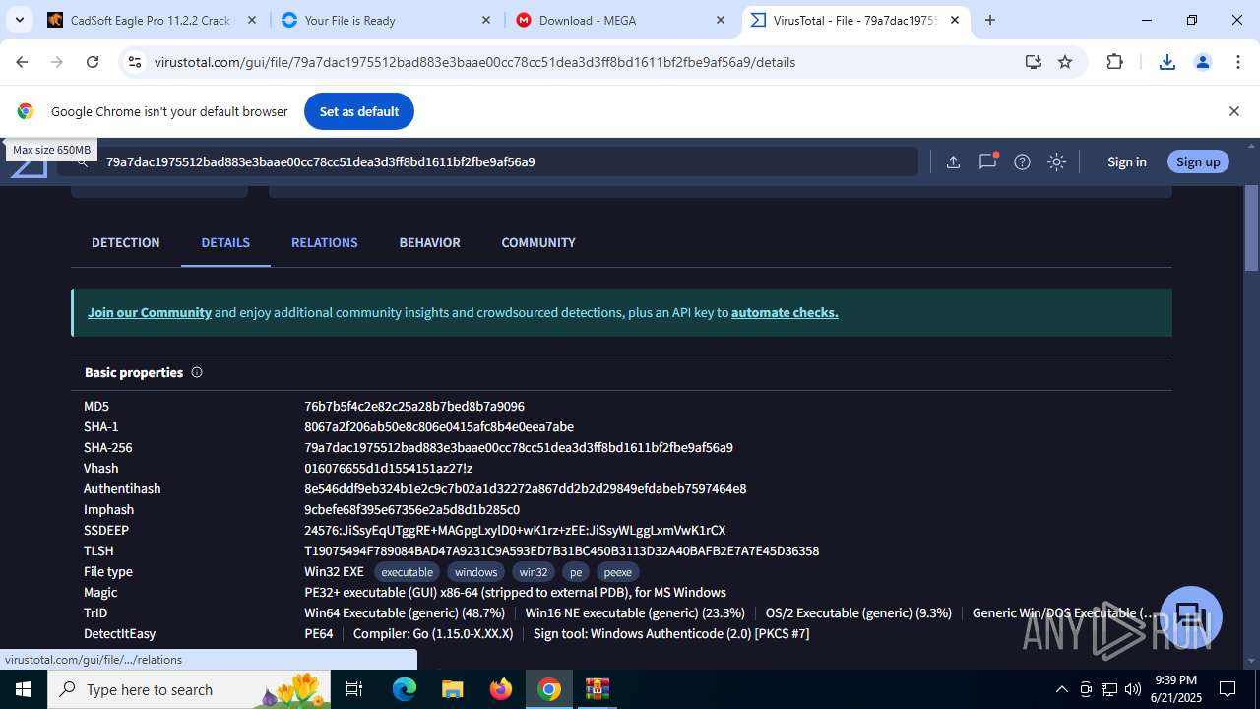Open the RELATIONS tab
The image size is (1260, 709).
pyautogui.click(x=325, y=242)
